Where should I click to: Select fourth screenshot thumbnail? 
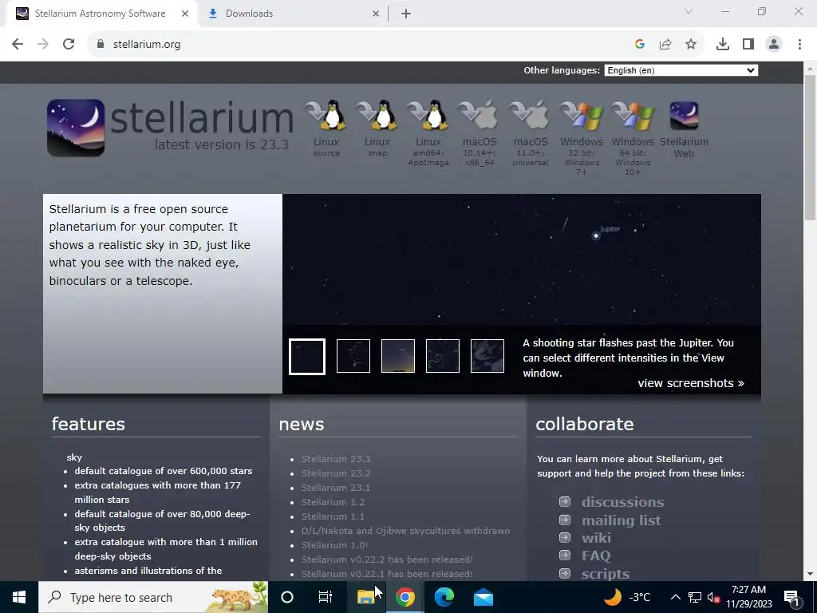(x=442, y=356)
